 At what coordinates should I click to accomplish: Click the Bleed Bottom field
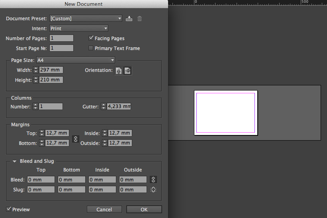tap(72, 179)
